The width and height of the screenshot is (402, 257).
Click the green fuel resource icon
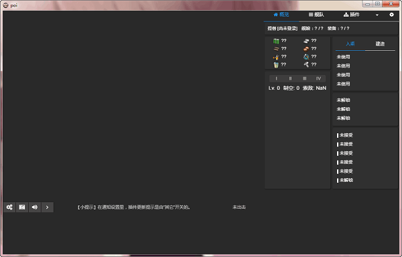[x=276, y=41]
